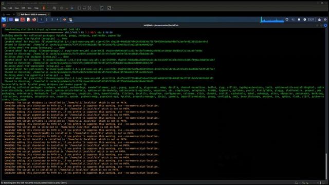This screenshot has height=185, width=329.
Task: Click the terminal vertical scrollbar
Action: point(326,166)
